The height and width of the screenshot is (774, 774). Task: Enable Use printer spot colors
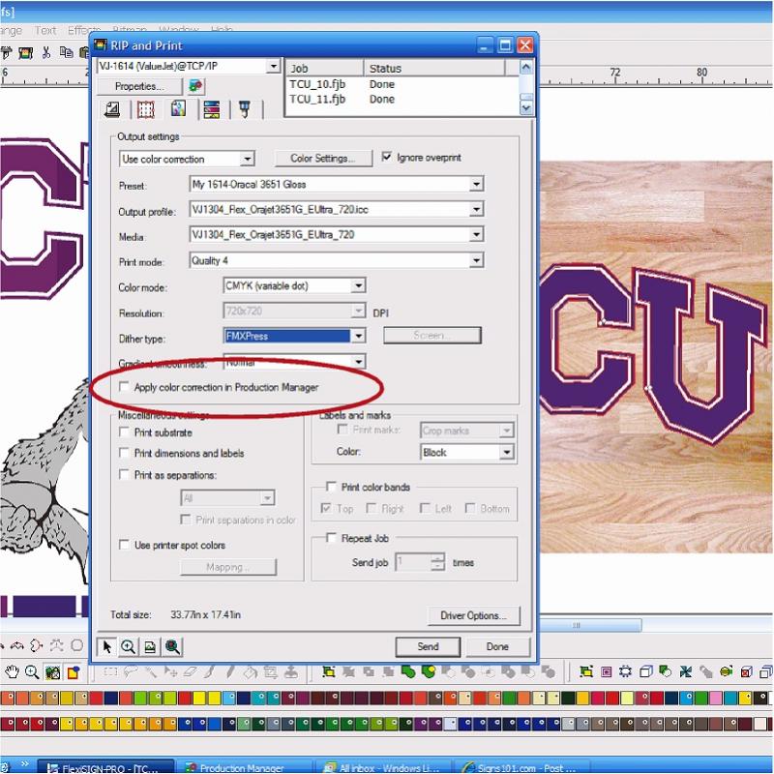click(124, 545)
